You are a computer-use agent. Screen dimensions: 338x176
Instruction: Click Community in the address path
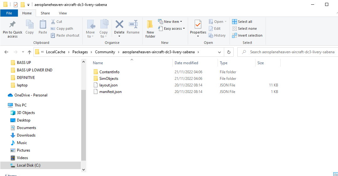click(x=105, y=52)
